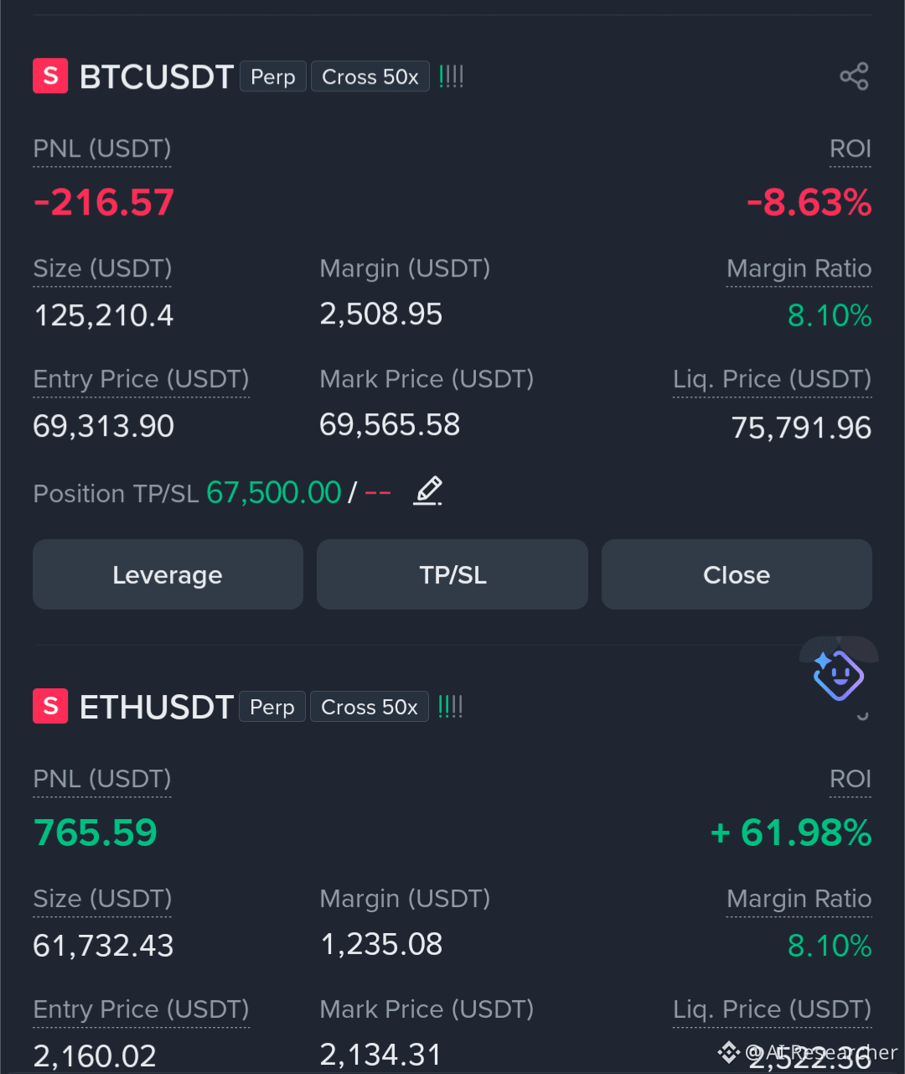
Task: Edit Position TP/SL with pencil icon
Action: (x=428, y=490)
